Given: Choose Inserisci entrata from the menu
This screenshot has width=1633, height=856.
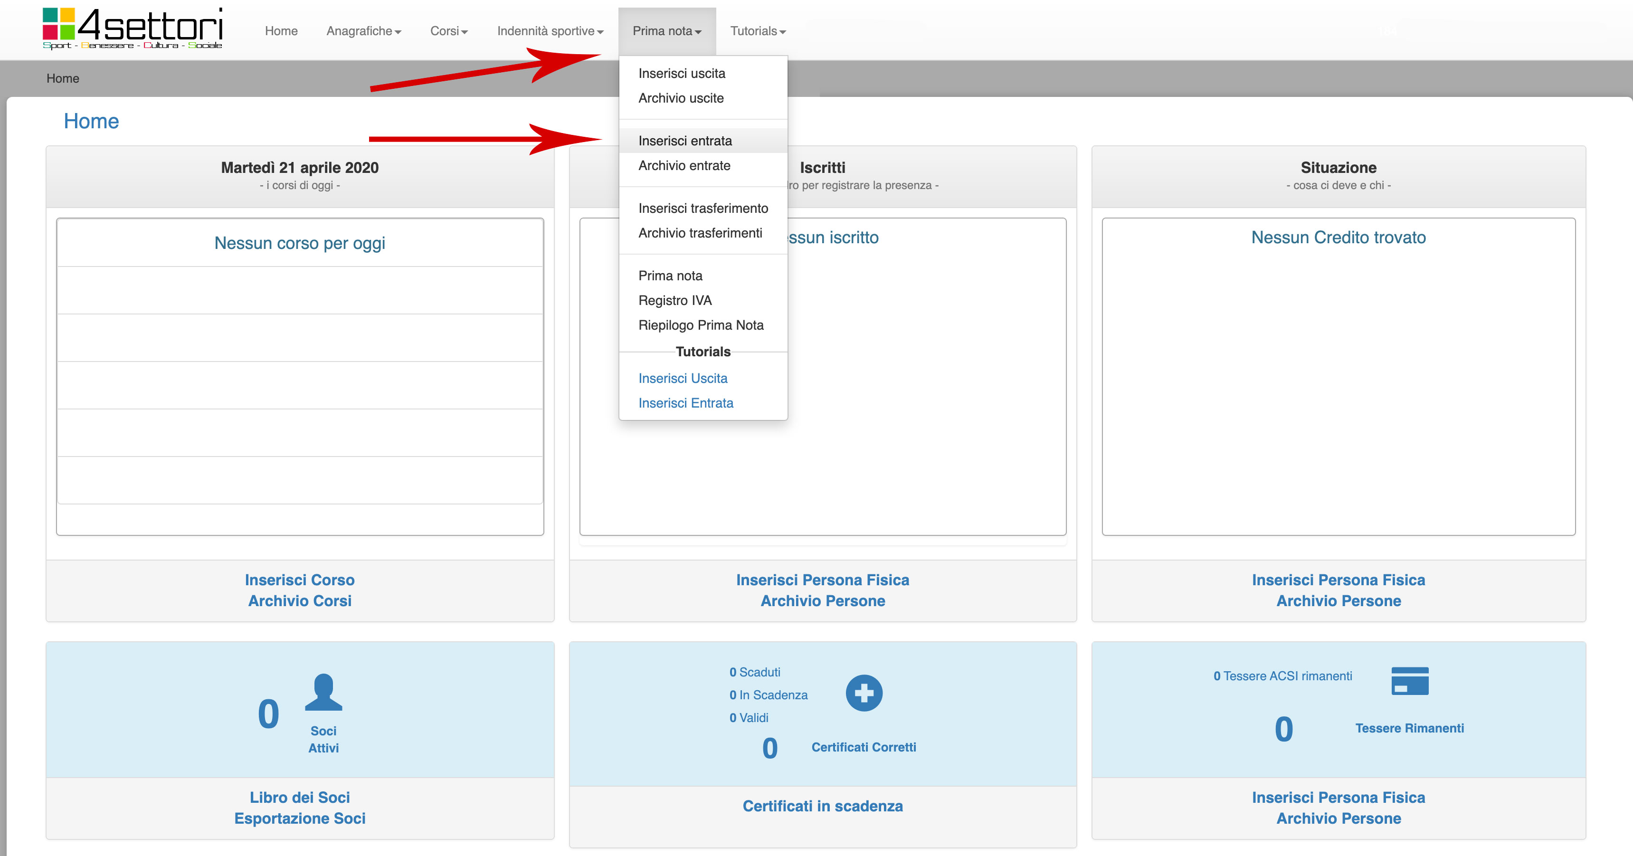Looking at the screenshot, I should (684, 141).
